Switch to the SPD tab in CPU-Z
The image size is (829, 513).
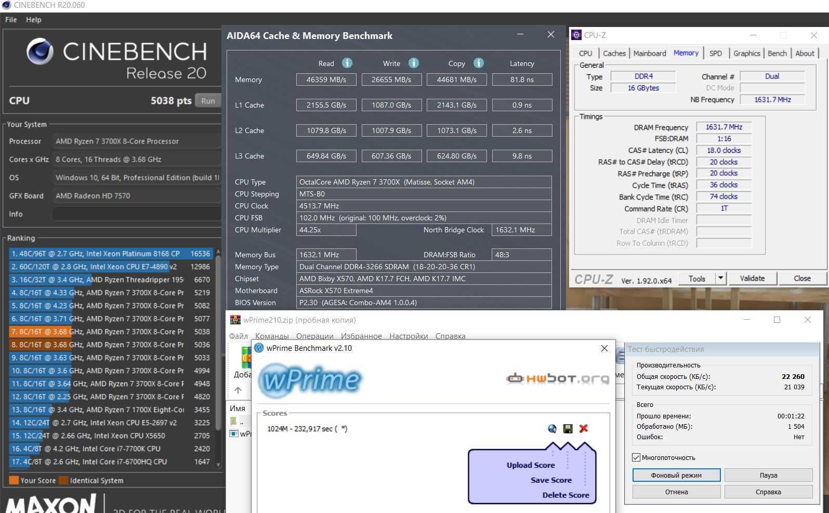pos(715,54)
